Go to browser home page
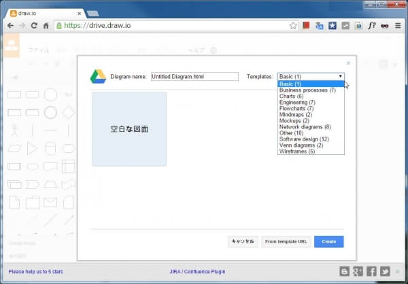Image resolution: width=408 pixels, height=284 pixels. click(46, 26)
